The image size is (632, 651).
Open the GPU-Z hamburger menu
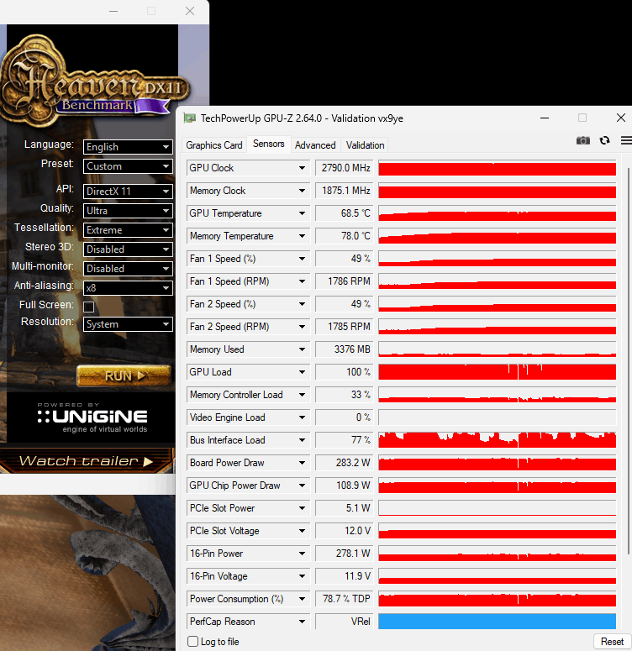point(626,141)
